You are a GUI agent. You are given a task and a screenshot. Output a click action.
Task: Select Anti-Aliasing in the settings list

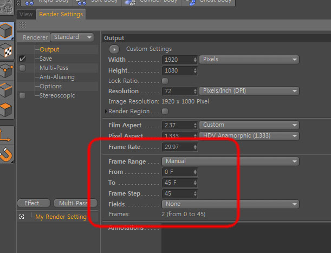coord(57,77)
